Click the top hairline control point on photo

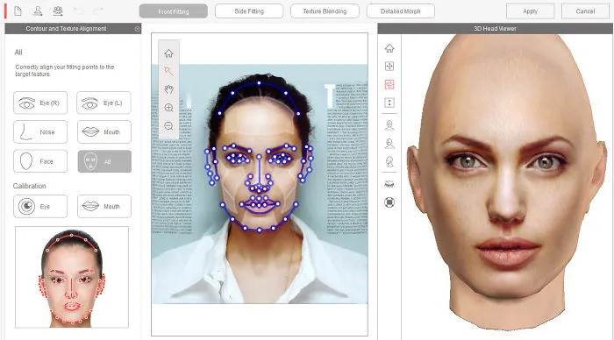(x=259, y=83)
